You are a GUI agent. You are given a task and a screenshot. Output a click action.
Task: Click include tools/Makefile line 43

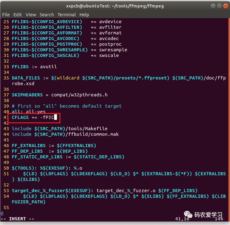60,129
